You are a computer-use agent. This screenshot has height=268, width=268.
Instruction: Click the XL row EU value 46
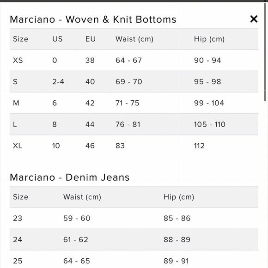[90, 146]
